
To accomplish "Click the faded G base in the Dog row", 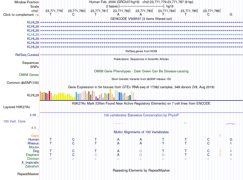I will [141, 151].
